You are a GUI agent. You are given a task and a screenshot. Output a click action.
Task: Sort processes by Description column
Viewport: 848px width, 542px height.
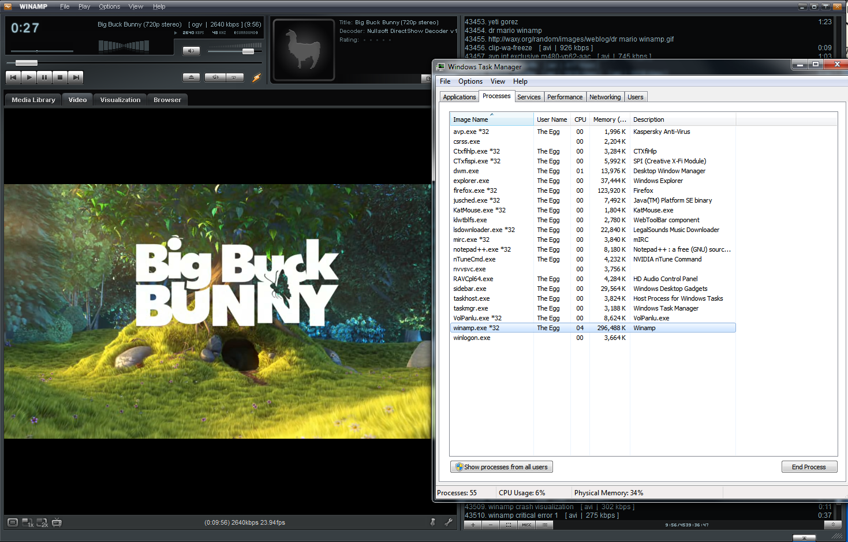tap(683, 119)
